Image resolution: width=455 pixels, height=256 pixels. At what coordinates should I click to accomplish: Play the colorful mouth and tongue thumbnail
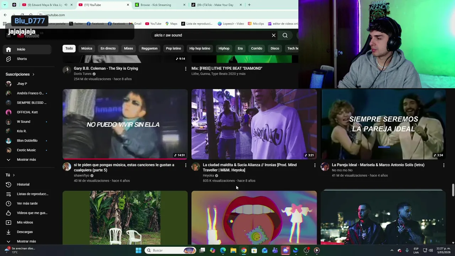coord(254,218)
